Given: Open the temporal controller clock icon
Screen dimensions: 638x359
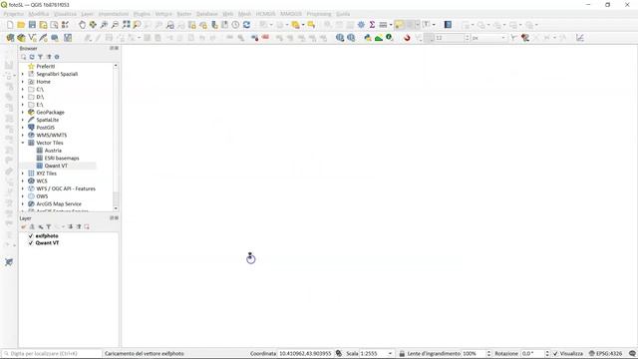Looking at the screenshot, I should pyautogui.click(x=235, y=25).
